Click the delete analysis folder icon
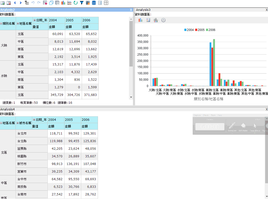 (x=9, y=3)
